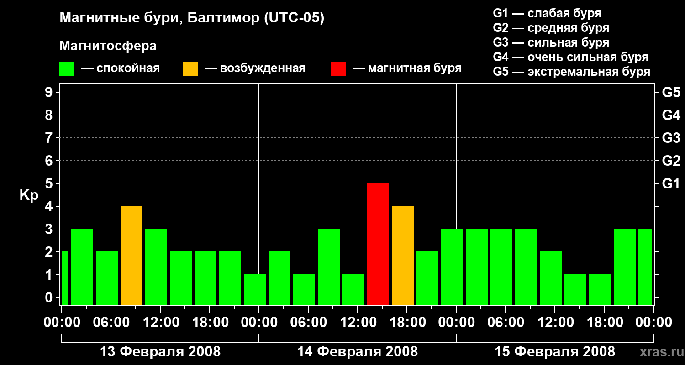Click the 'Kp' axis title
Viewport: 685px width, 365px height.
[28, 195]
